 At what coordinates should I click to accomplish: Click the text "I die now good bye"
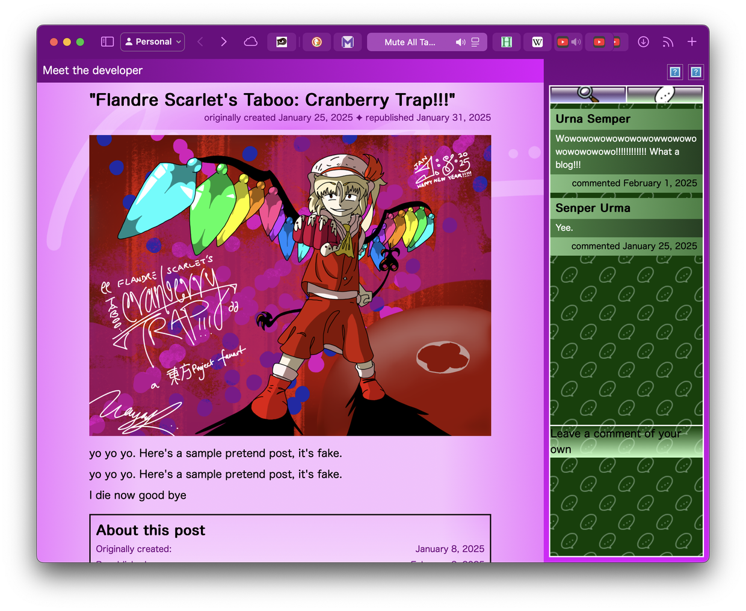(138, 495)
